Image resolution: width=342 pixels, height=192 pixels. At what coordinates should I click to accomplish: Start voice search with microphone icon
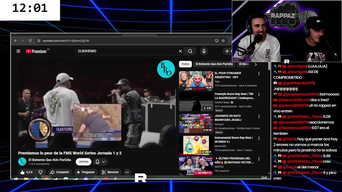point(204,51)
